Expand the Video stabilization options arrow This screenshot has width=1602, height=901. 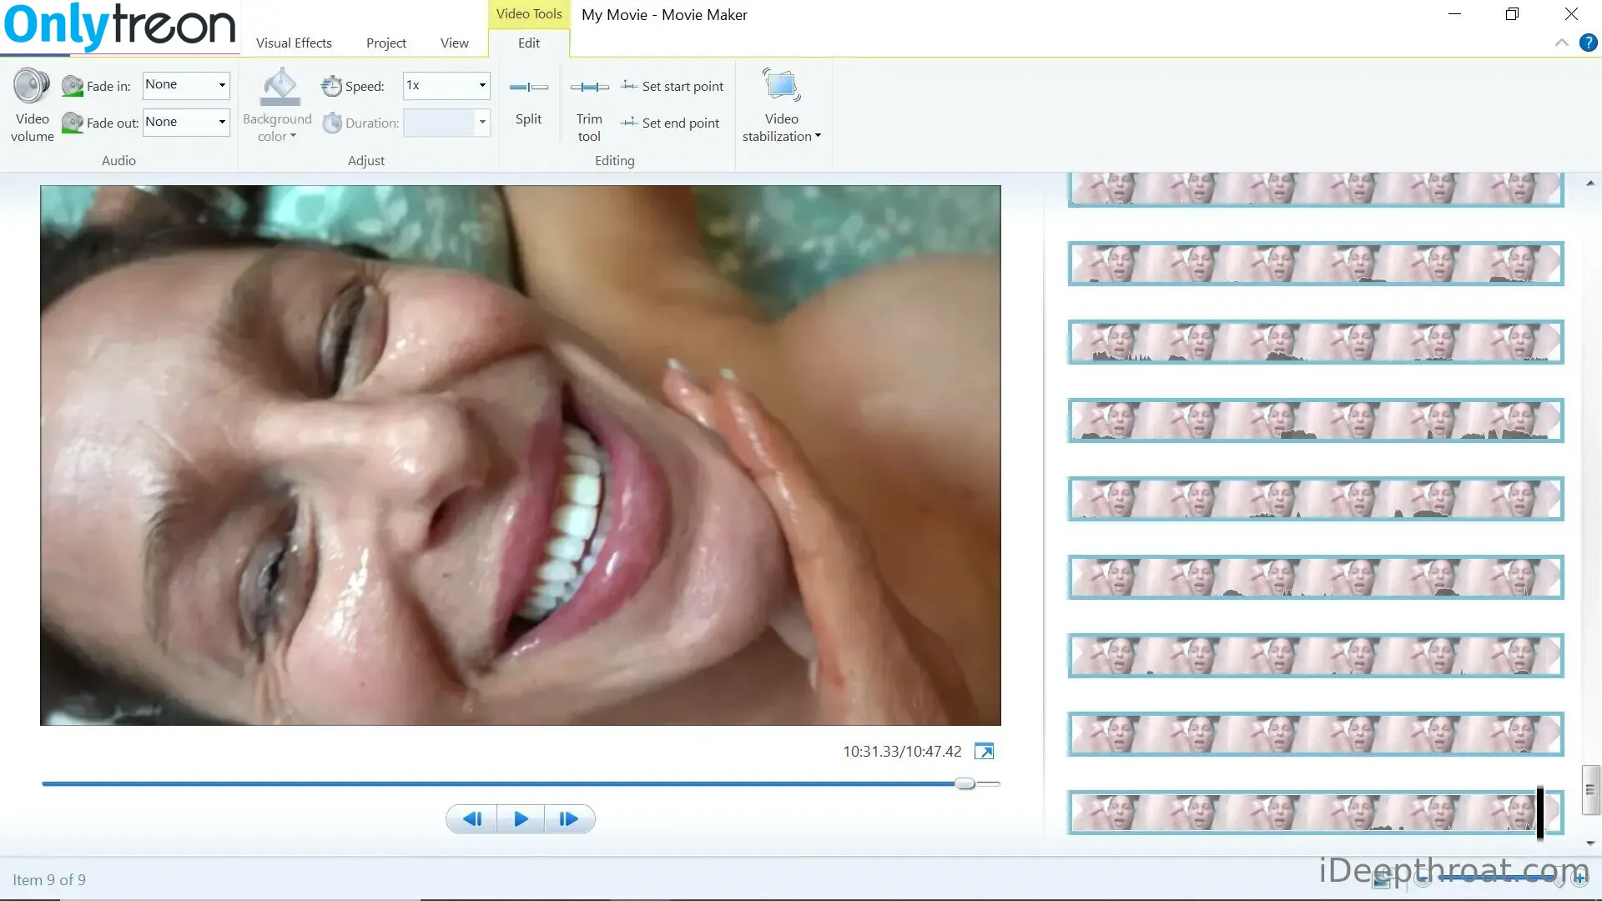(x=818, y=135)
